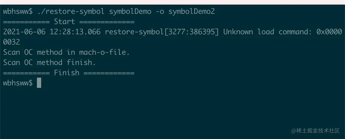345x139 pixels.
Task: Click the word mach-o-file
Action: 104,52
